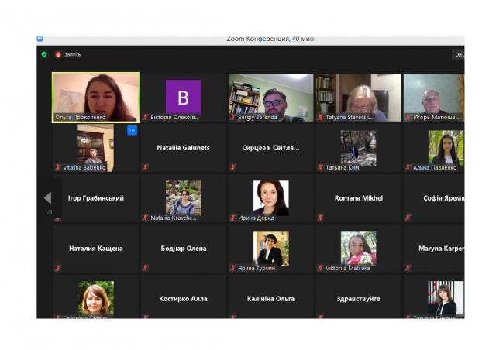Click muted mic icon on Tatyana Staversk tile

[x=320, y=117]
